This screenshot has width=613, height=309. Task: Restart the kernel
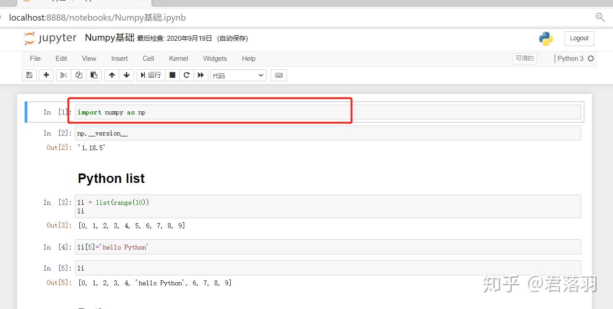click(x=186, y=75)
